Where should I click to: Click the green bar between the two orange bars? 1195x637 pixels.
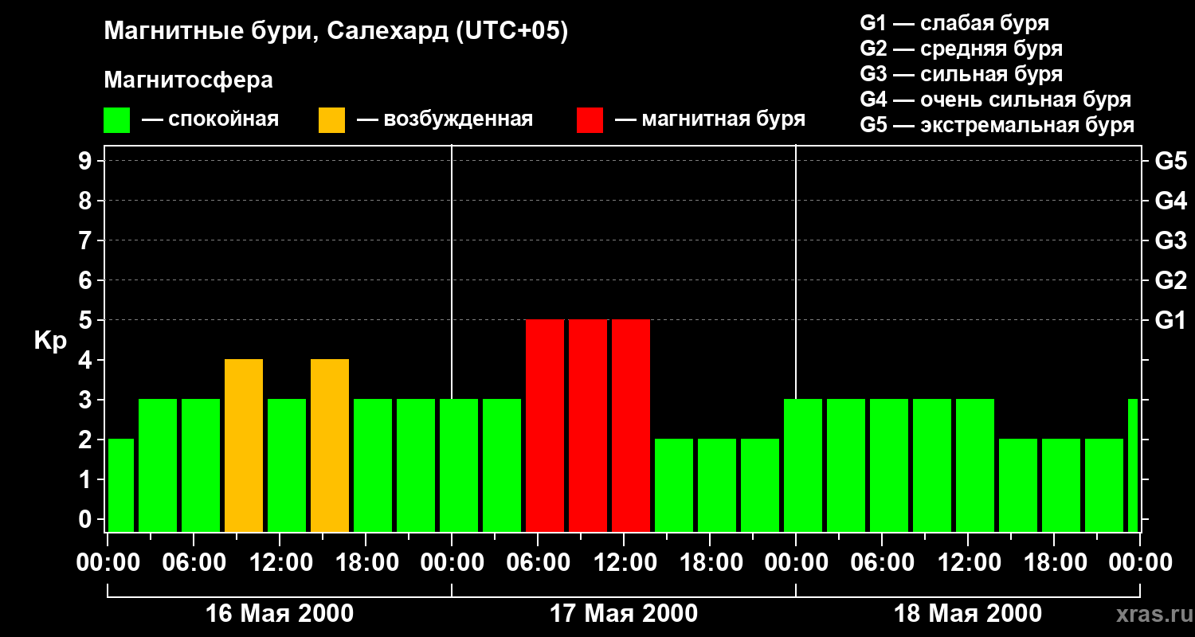(x=287, y=465)
